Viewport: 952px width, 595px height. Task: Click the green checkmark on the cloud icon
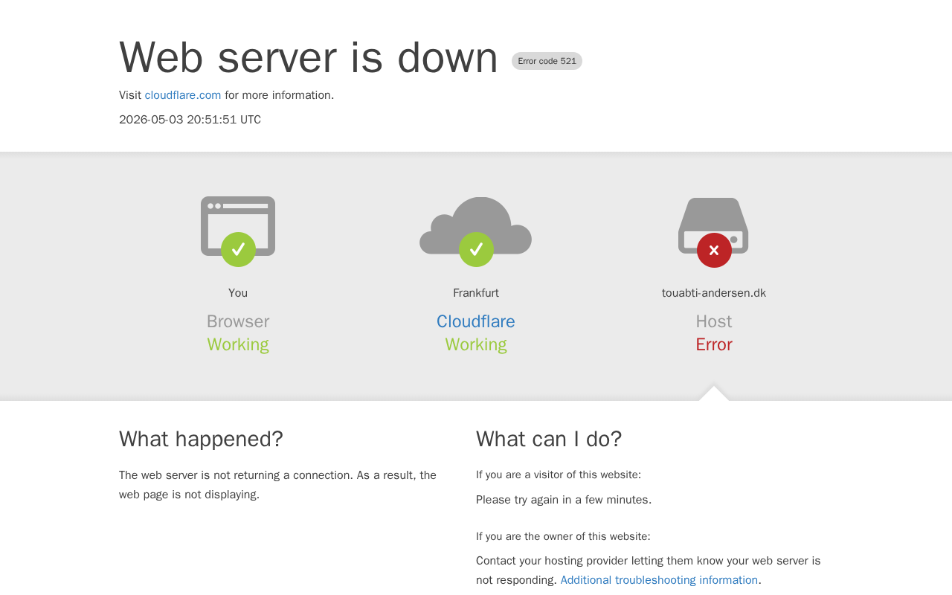(476, 249)
